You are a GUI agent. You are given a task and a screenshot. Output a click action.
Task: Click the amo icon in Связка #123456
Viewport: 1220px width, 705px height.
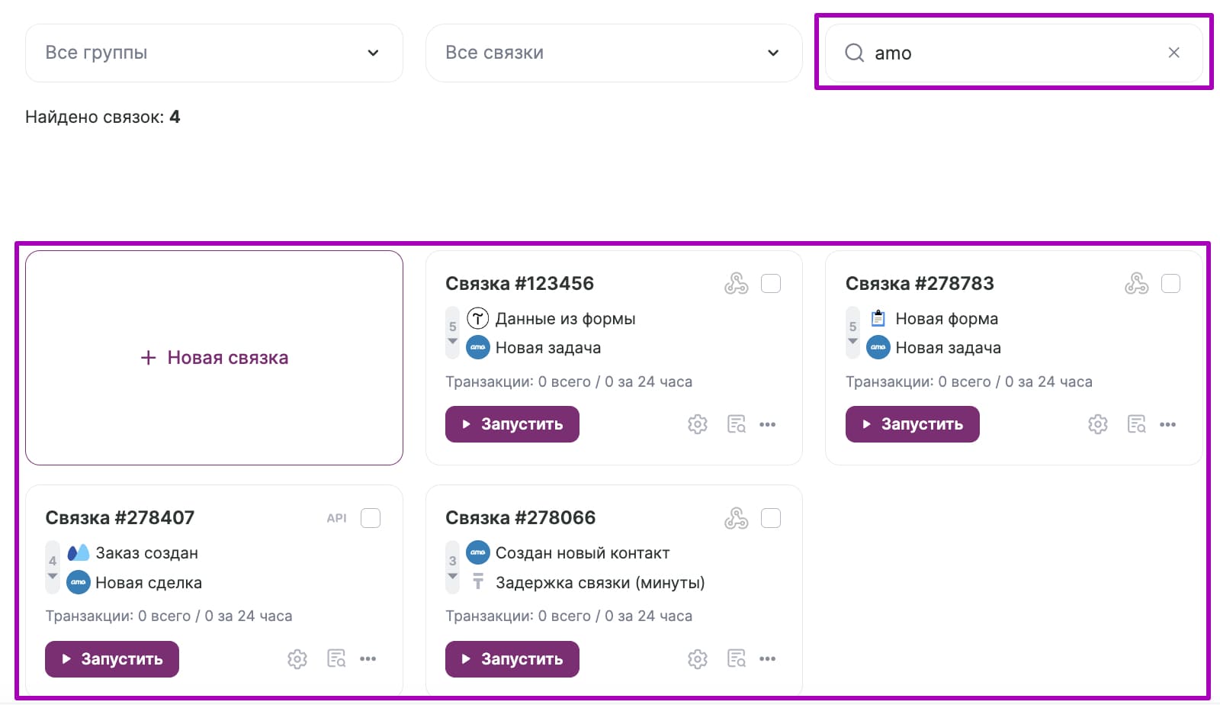pyautogui.click(x=478, y=347)
